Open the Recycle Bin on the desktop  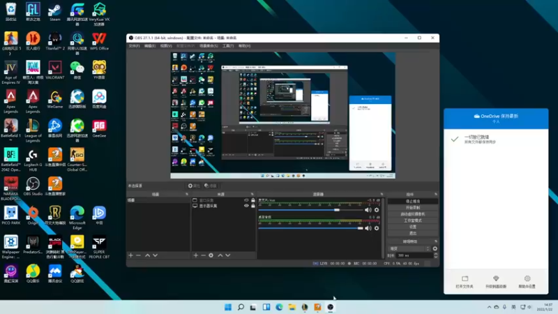coord(10,13)
